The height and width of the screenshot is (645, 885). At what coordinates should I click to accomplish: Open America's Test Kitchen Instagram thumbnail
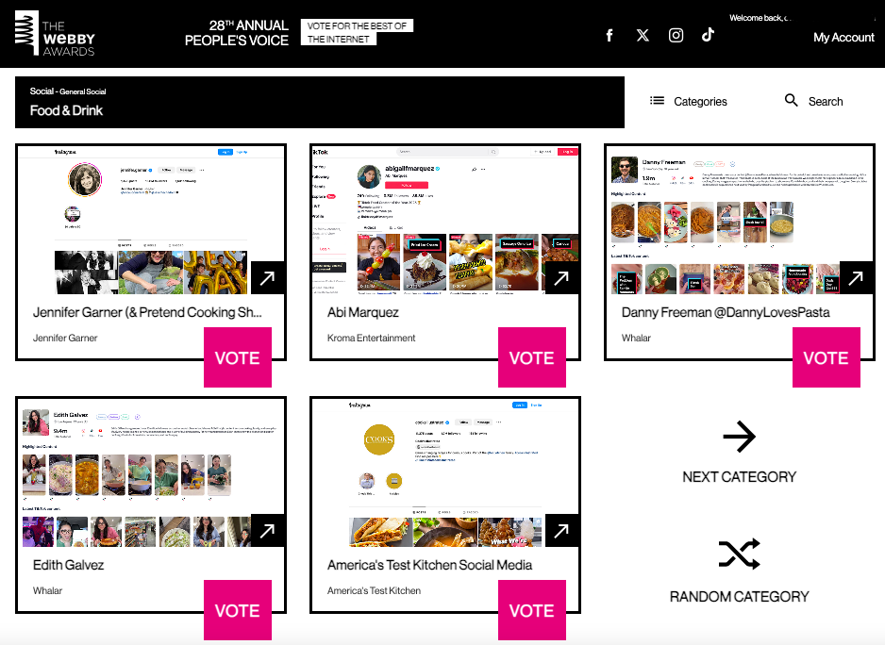(x=444, y=473)
